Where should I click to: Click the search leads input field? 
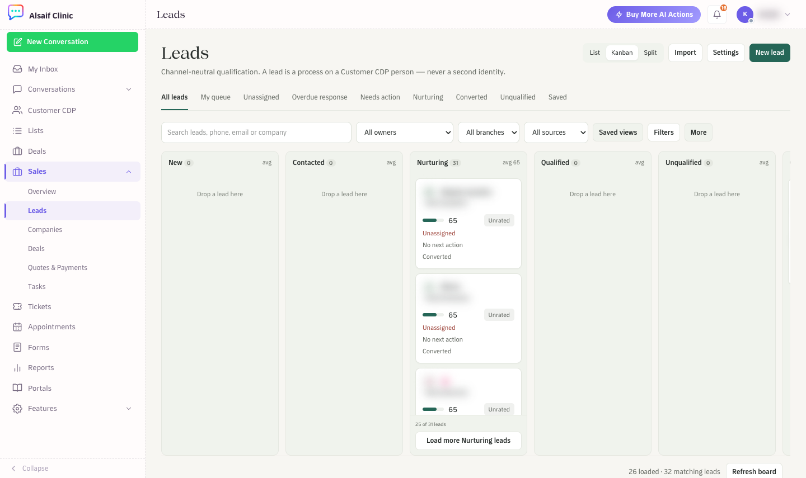256,132
